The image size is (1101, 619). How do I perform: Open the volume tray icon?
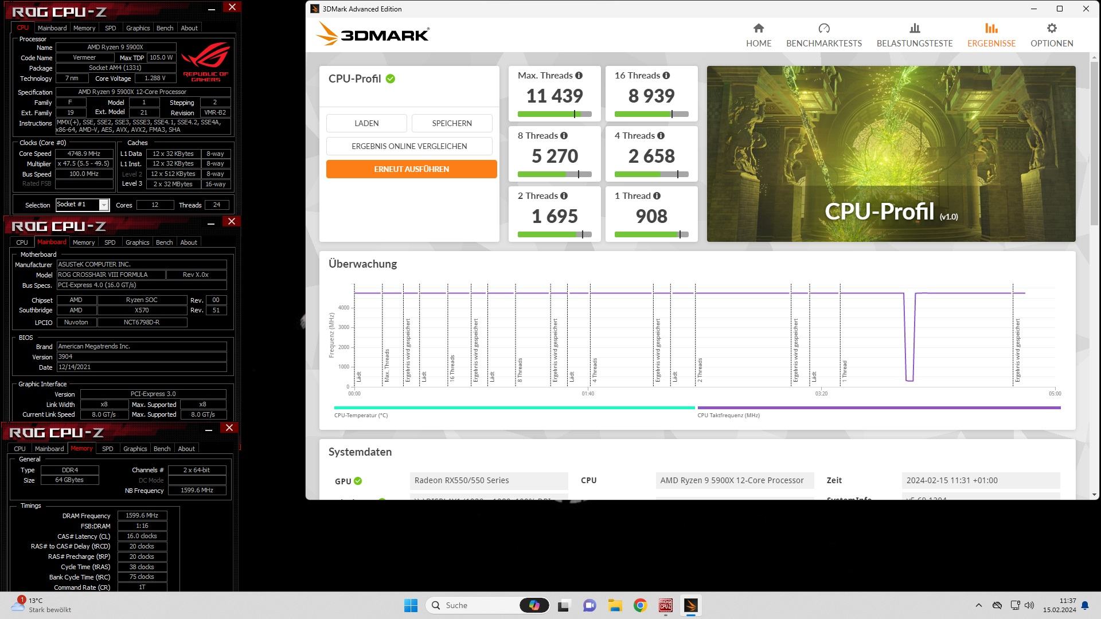1029,605
